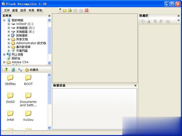Maximize the Flash Decompiler window

point(172,4)
